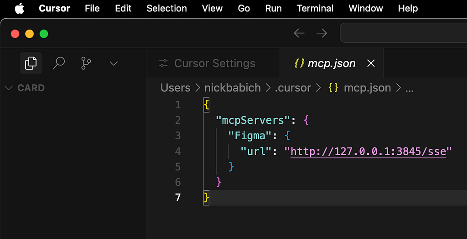Click the Users breadcrumb
The height and width of the screenshot is (239, 467).
pyautogui.click(x=176, y=88)
